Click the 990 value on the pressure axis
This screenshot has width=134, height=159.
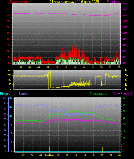point(124,45)
